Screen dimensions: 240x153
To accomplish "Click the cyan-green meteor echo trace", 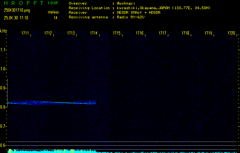I will [52, 103].
